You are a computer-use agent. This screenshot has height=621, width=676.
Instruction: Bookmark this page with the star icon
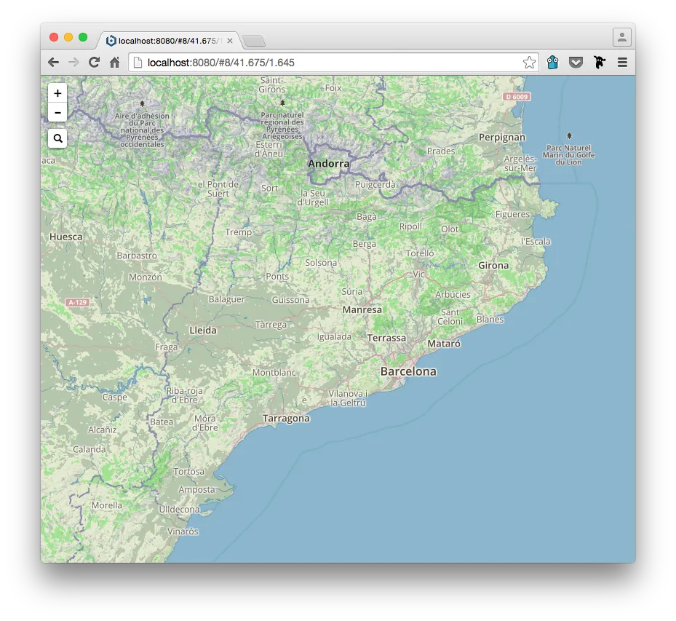(x=529, y=63)
